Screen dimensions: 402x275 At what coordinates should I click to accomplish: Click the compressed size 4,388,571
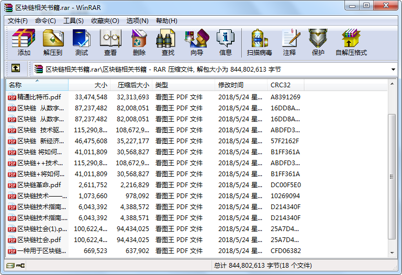pos(135,218)
